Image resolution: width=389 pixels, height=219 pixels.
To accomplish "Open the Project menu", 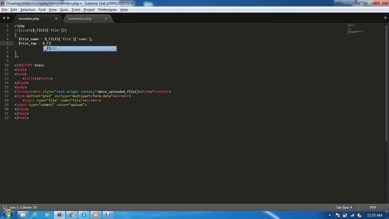I will tap(89, 10).
